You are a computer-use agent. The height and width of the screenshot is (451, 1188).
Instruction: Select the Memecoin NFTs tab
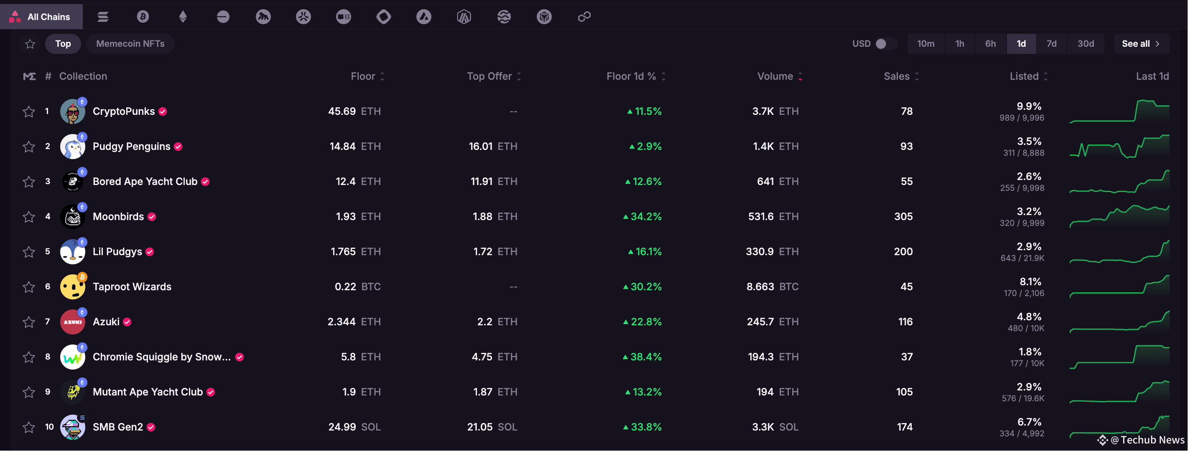[130, 44]
